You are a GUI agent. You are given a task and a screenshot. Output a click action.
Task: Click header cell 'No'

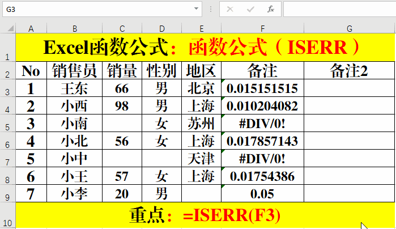tap(31, 70)
